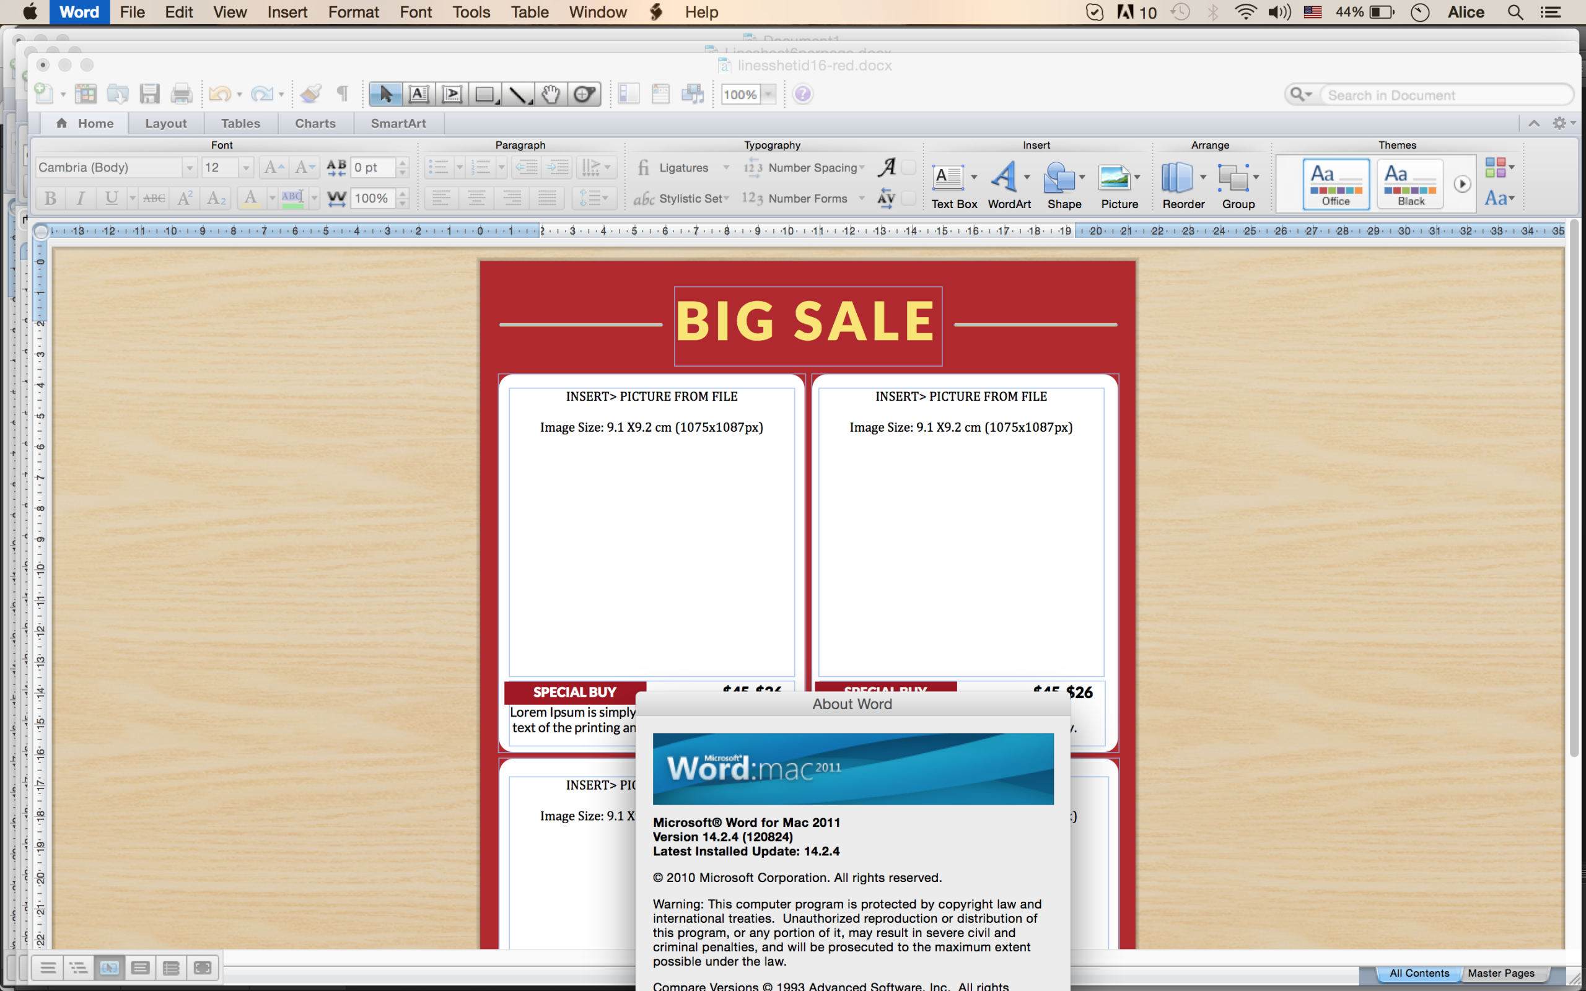Select the rectangle shape tool

tap(485, 94)
